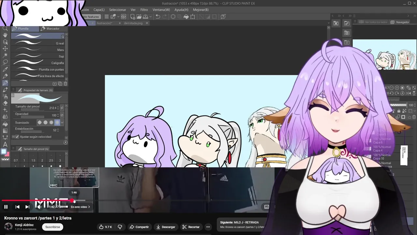The height and width of the screenshot is (235, 417).
Task: Open the Ventana(W) menu
Action: coord(161,10)
